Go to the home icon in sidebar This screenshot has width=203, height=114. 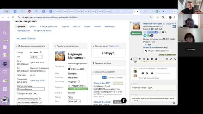pyautogui.click(x=5, y=47)
